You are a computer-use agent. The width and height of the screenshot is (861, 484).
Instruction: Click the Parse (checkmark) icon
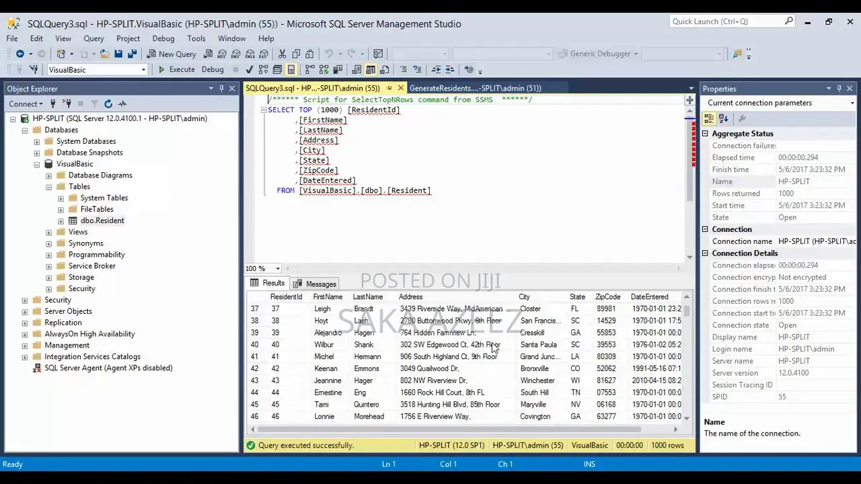pyautogui.click(x=250, y=69)
